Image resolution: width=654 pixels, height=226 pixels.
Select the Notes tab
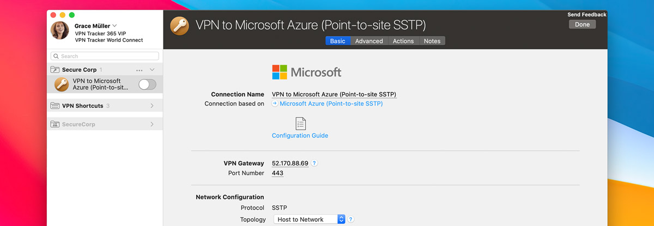[x=432, y=41]
